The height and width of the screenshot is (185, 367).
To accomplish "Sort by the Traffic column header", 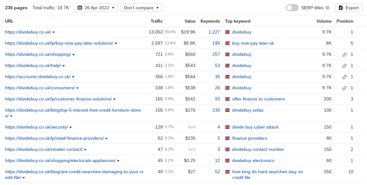I will (x=157, y=21).
